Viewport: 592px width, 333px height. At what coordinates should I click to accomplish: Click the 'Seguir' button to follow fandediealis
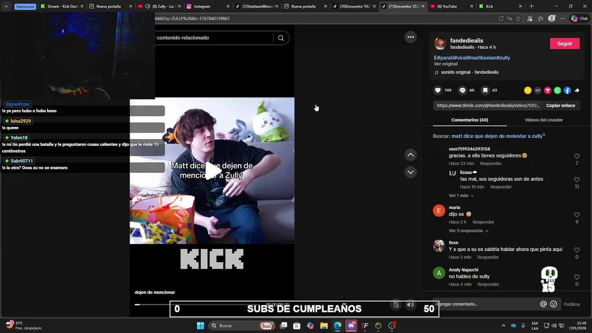[x=564, y=43]
